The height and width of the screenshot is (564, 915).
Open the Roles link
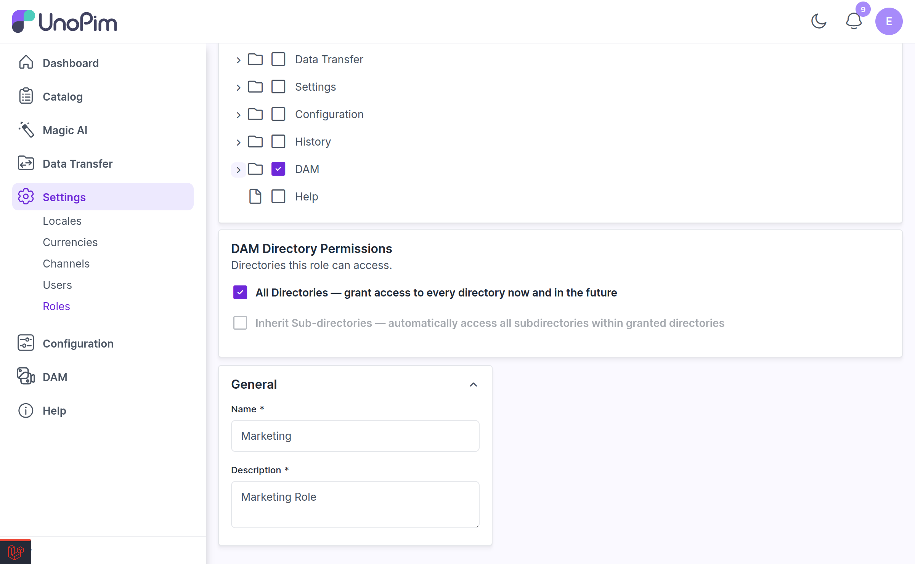pyautogui.click(x=56, y=306)
